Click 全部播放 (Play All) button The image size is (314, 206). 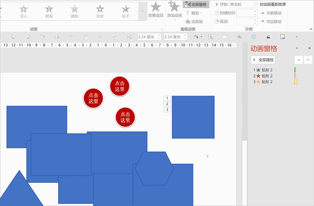pyautogui.click(x=263, y=60)
